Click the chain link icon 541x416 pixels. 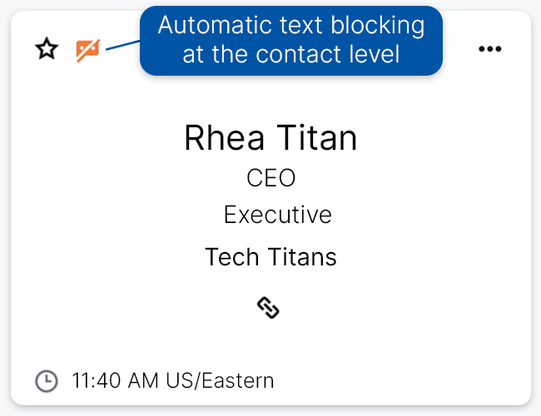[268, 308]
